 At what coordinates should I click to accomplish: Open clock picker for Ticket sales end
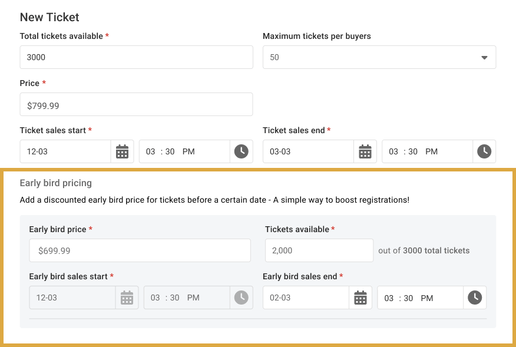[x=484, y=151]
